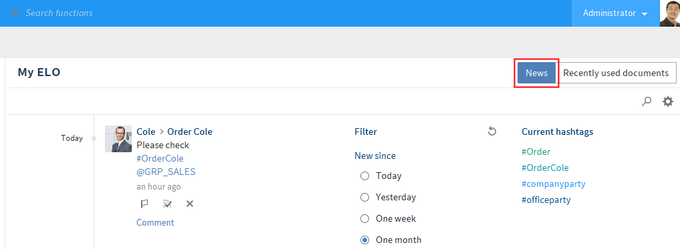Select the One week radio button

pyautogui.click(x=364, y=219)
